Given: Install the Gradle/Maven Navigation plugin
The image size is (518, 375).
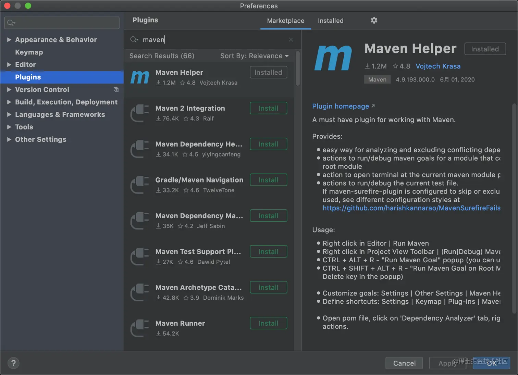Looking at the screenshot, I should point(269,180).
